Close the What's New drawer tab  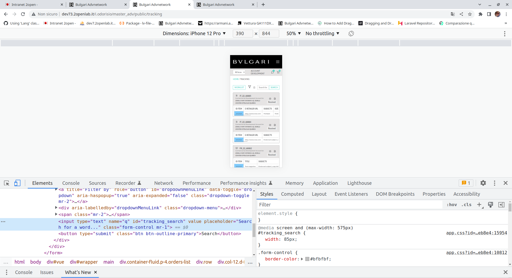95,272
